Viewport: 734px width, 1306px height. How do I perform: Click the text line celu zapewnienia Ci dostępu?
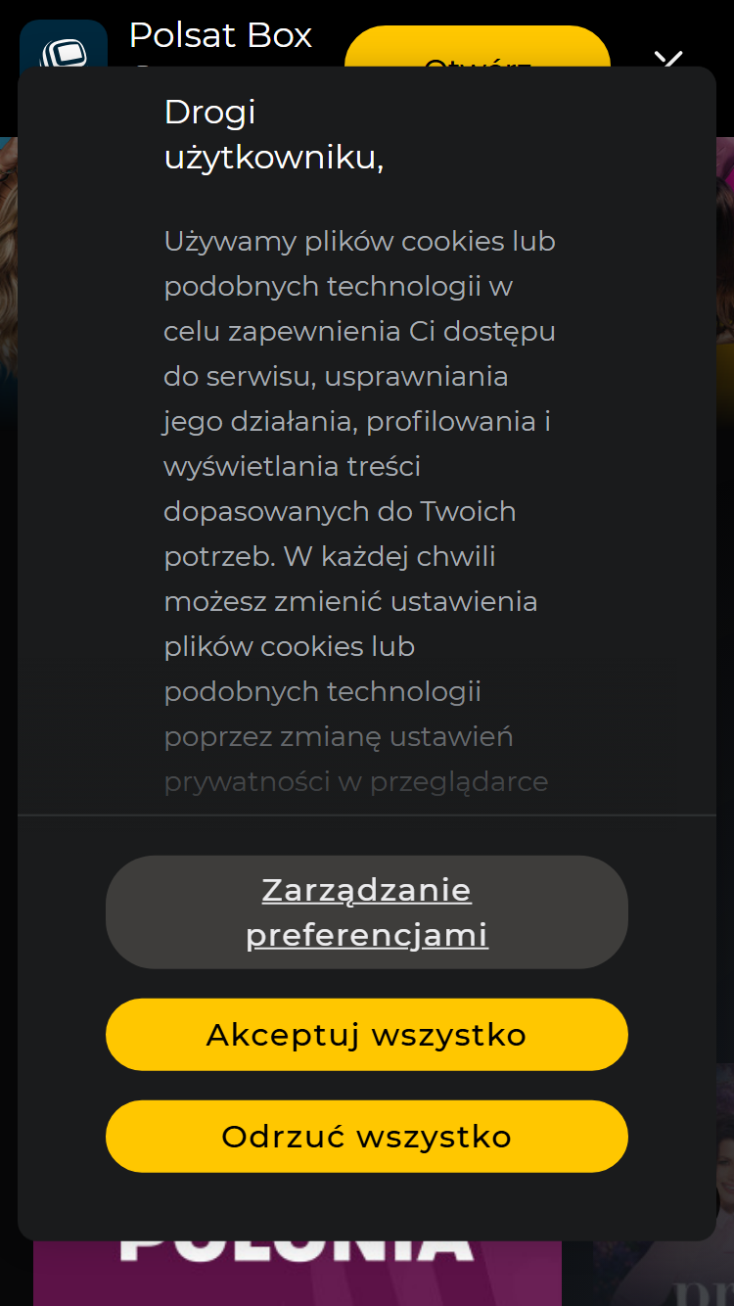(x=360, y=331)
